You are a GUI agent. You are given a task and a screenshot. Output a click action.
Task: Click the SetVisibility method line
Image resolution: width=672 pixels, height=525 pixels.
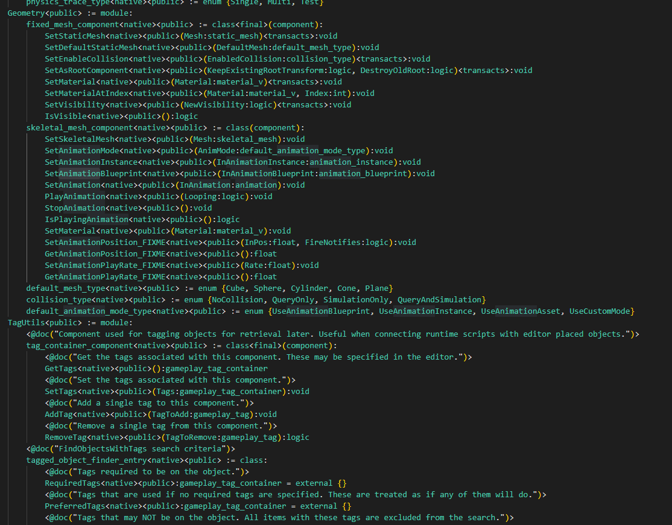pos(198,104)
